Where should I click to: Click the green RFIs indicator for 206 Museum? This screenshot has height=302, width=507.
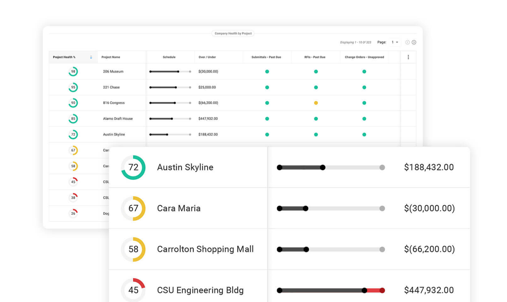315,71
